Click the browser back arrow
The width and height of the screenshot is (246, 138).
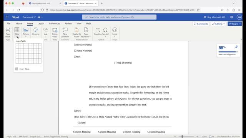click(x=7, y=10)
